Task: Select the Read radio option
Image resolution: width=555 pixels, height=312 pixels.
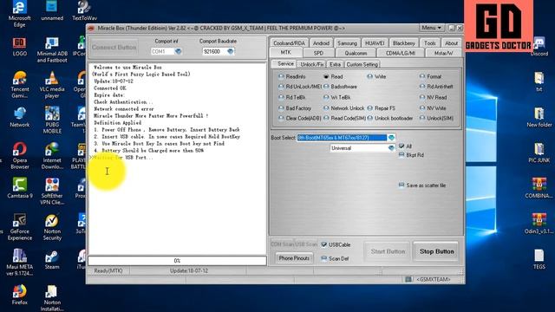Action: point(333,76)
